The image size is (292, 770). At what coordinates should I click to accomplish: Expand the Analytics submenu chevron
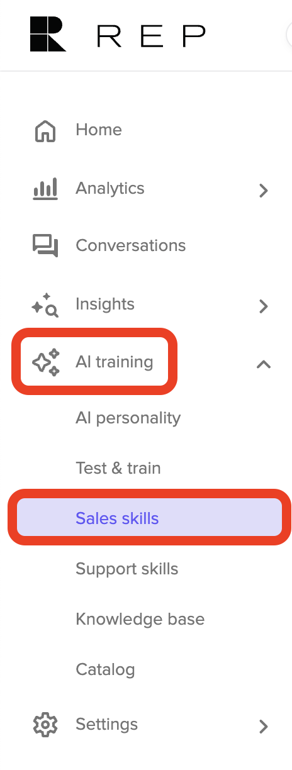tap(264, 191)
